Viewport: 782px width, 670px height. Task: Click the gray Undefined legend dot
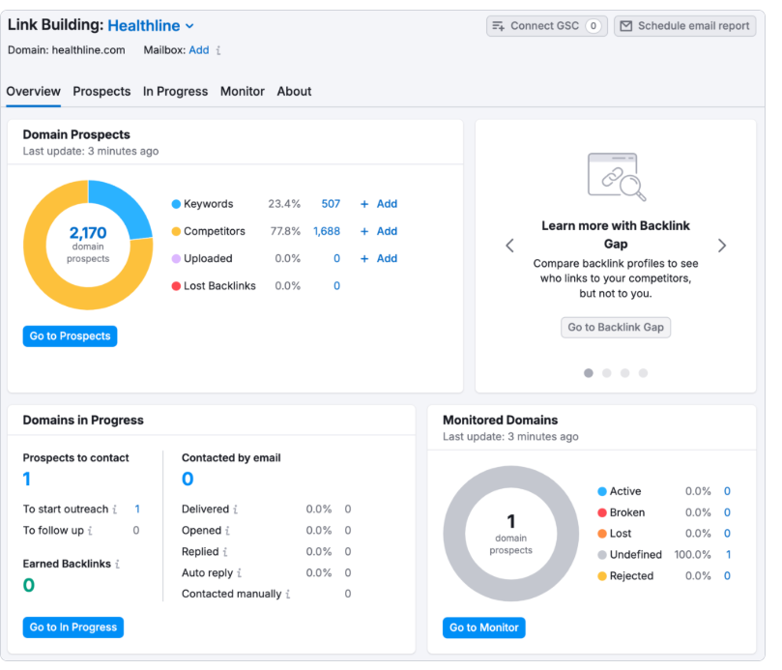(x=602, y=555)
